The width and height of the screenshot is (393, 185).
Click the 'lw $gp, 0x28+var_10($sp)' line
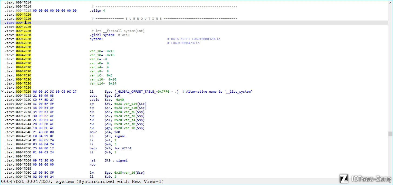coord(117,173)
